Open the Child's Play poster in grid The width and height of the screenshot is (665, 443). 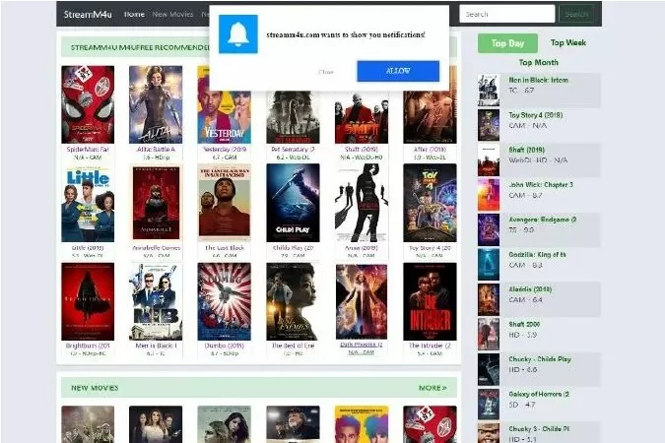[293, 203]
